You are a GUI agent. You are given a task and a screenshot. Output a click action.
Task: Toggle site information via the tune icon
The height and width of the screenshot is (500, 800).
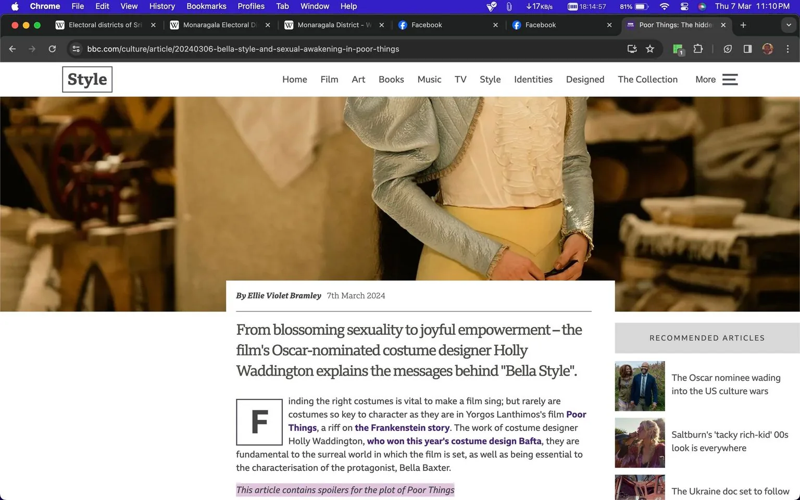coord(76,48)
